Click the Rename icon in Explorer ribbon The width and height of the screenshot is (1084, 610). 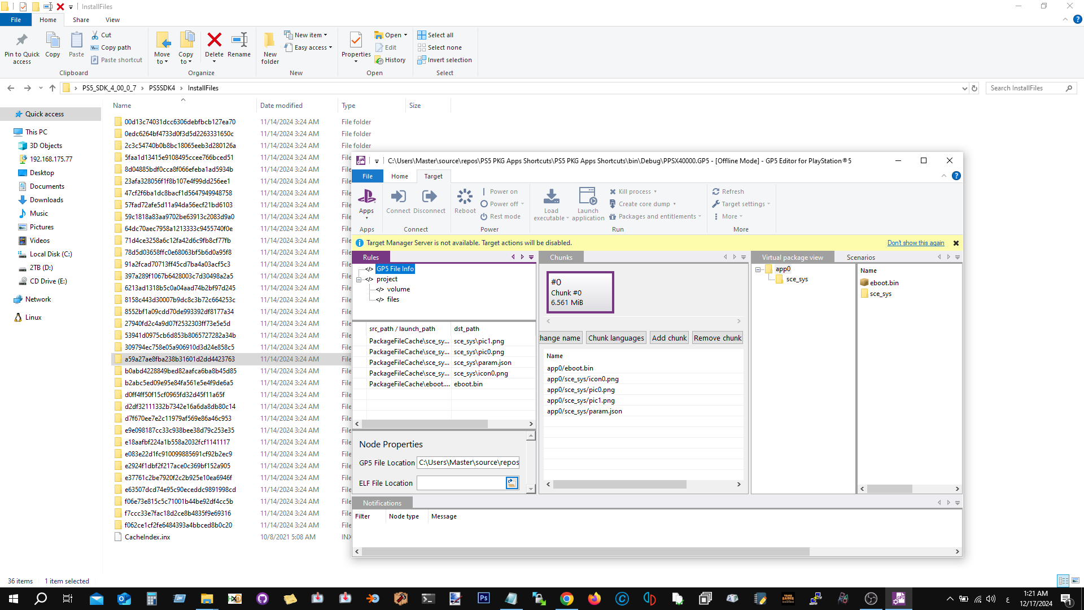(239, 40)
